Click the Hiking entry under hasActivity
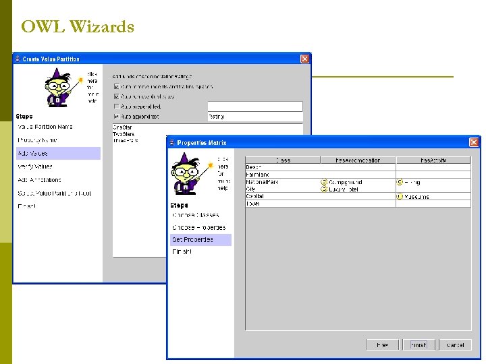The height and width of the screenshot is (364, 486). (x=412, y=182)
